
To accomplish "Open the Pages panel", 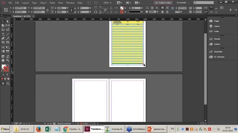I will (214, 21).
